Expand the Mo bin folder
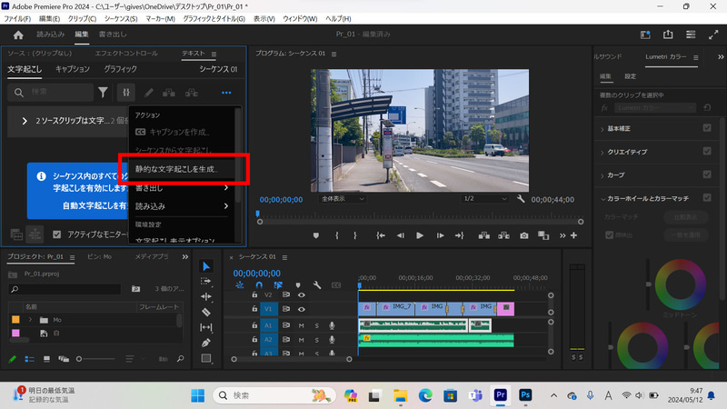 pos(30,320)
